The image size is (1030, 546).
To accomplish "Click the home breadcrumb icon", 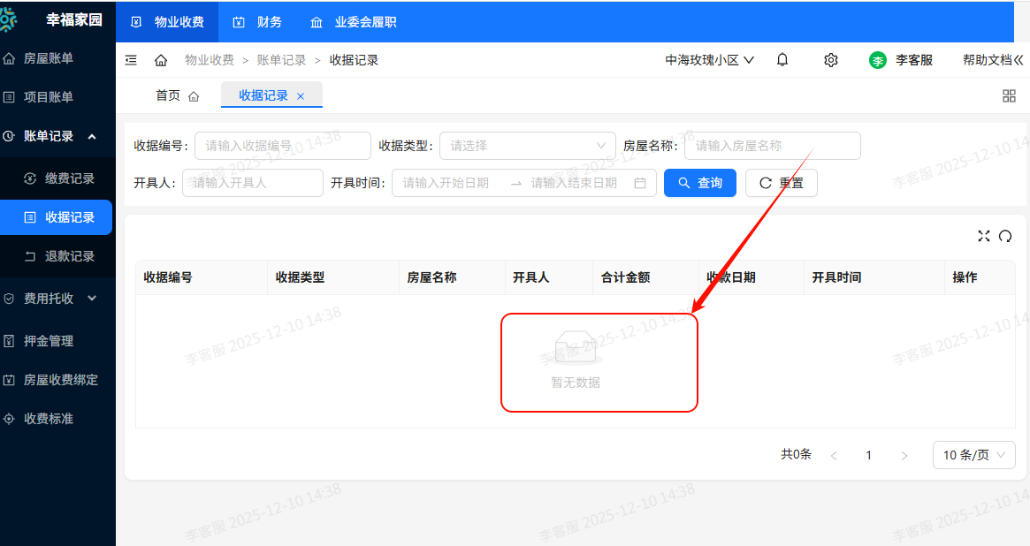I will [159, 60].
